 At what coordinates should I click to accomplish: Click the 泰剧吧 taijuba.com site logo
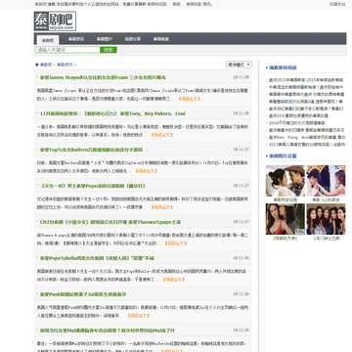coord(55,22)
